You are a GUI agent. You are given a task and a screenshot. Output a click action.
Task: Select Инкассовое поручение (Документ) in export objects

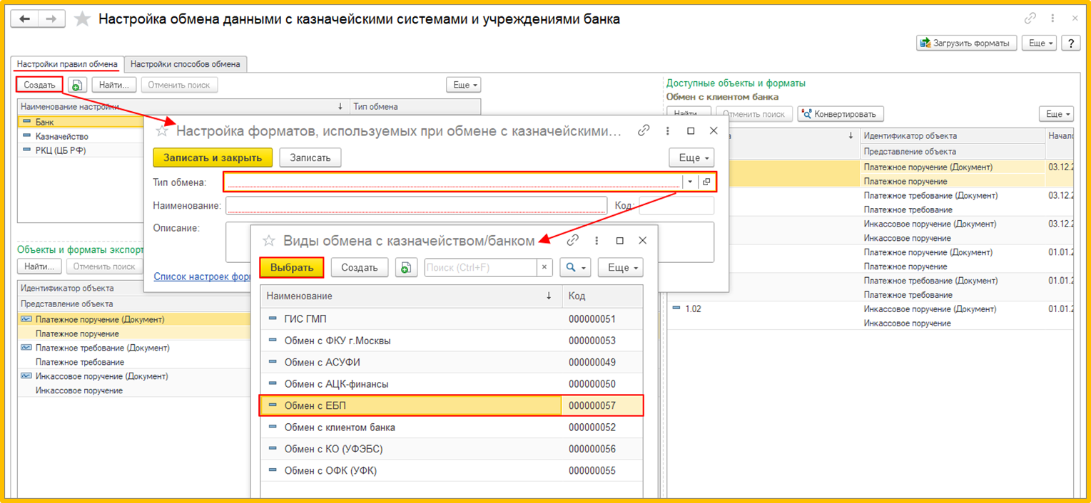(x=102, y=376)
